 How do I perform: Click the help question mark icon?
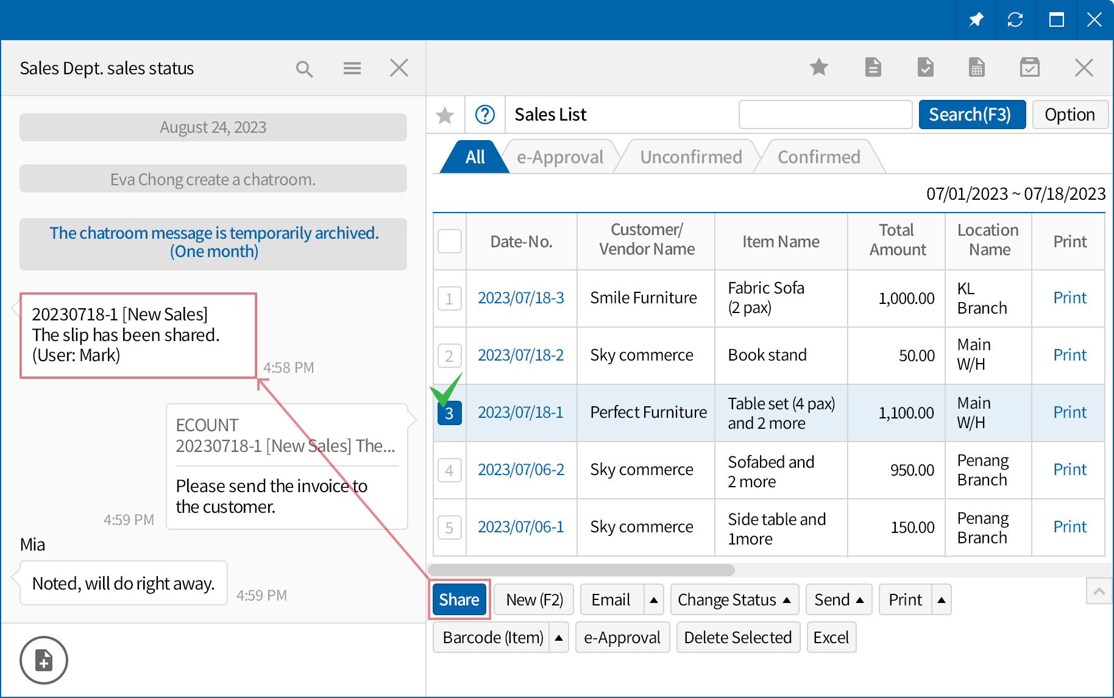(484, 115)
